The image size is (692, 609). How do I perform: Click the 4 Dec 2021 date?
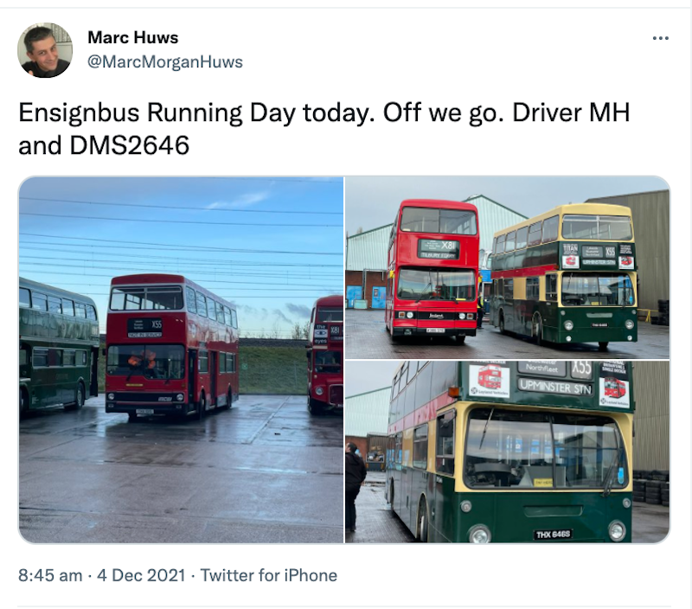(x=141, y=575)
